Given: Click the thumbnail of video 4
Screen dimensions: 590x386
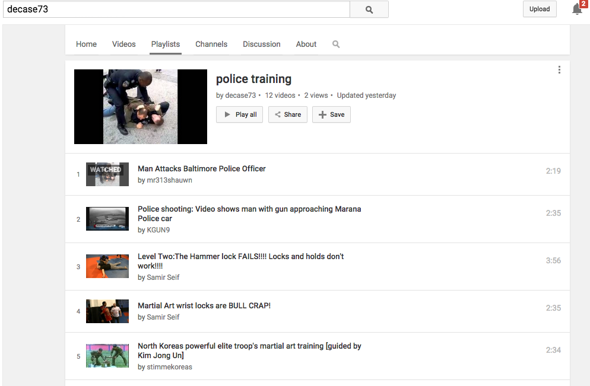Looking at the screenshot, I should coord(107,311).
